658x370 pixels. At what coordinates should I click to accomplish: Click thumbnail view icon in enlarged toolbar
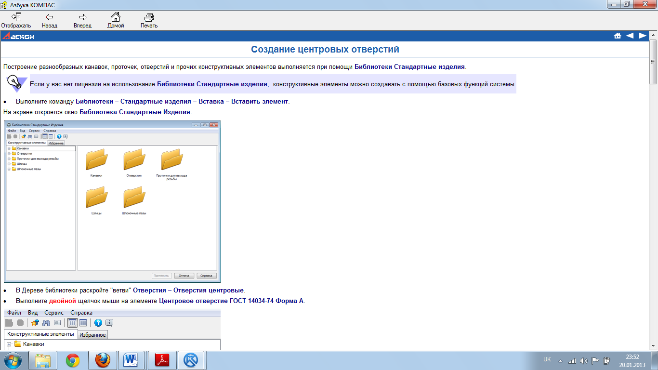tap(72, 323)
